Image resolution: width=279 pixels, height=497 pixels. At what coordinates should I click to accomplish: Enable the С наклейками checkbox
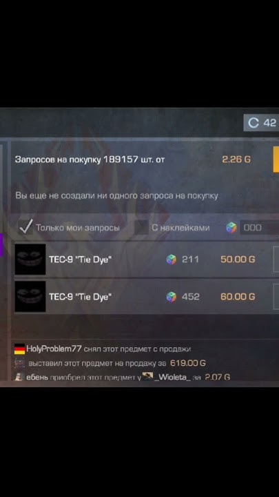click(x=141, y=227)
